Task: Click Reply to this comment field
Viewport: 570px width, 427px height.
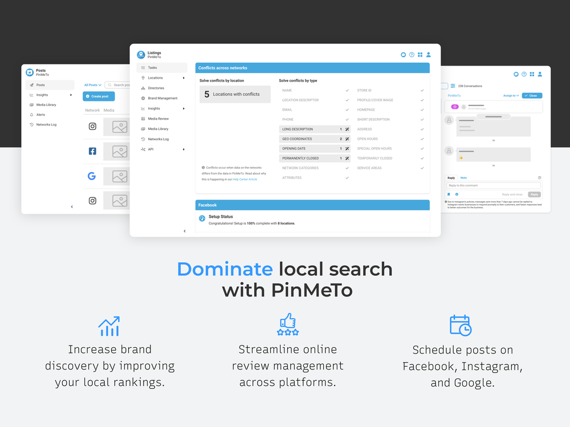Action: (493, 185)
